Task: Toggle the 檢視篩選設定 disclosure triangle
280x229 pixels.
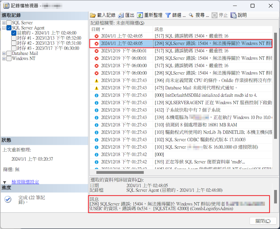Action: point(5,183)
